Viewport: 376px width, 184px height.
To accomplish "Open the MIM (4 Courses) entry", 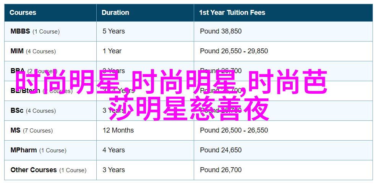I will coord(33,51).
